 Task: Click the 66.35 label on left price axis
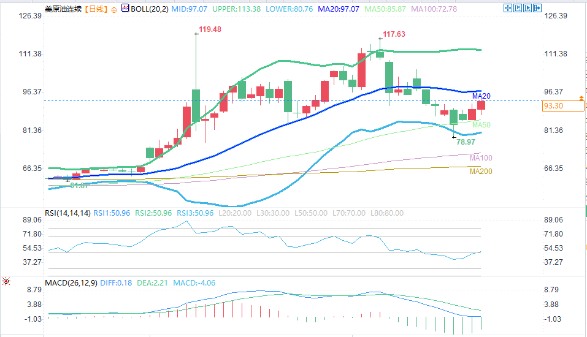click(32, 168)
